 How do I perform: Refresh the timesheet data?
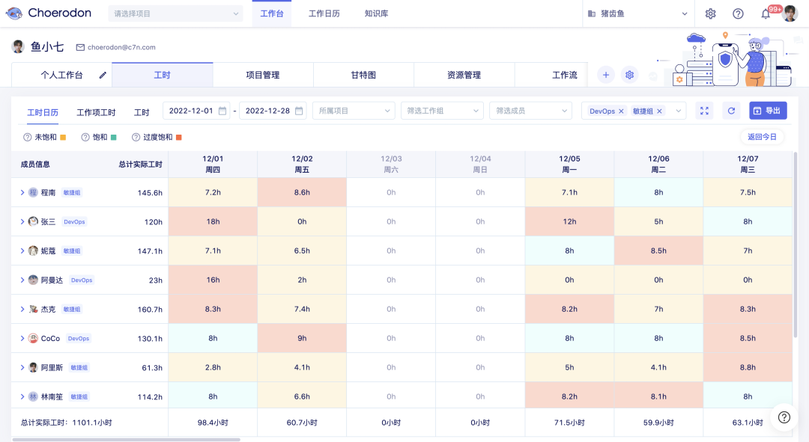click(x=732, y=111)
